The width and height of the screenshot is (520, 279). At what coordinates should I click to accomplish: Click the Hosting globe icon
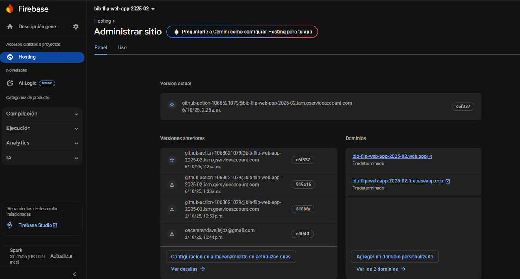coord(10,57)
